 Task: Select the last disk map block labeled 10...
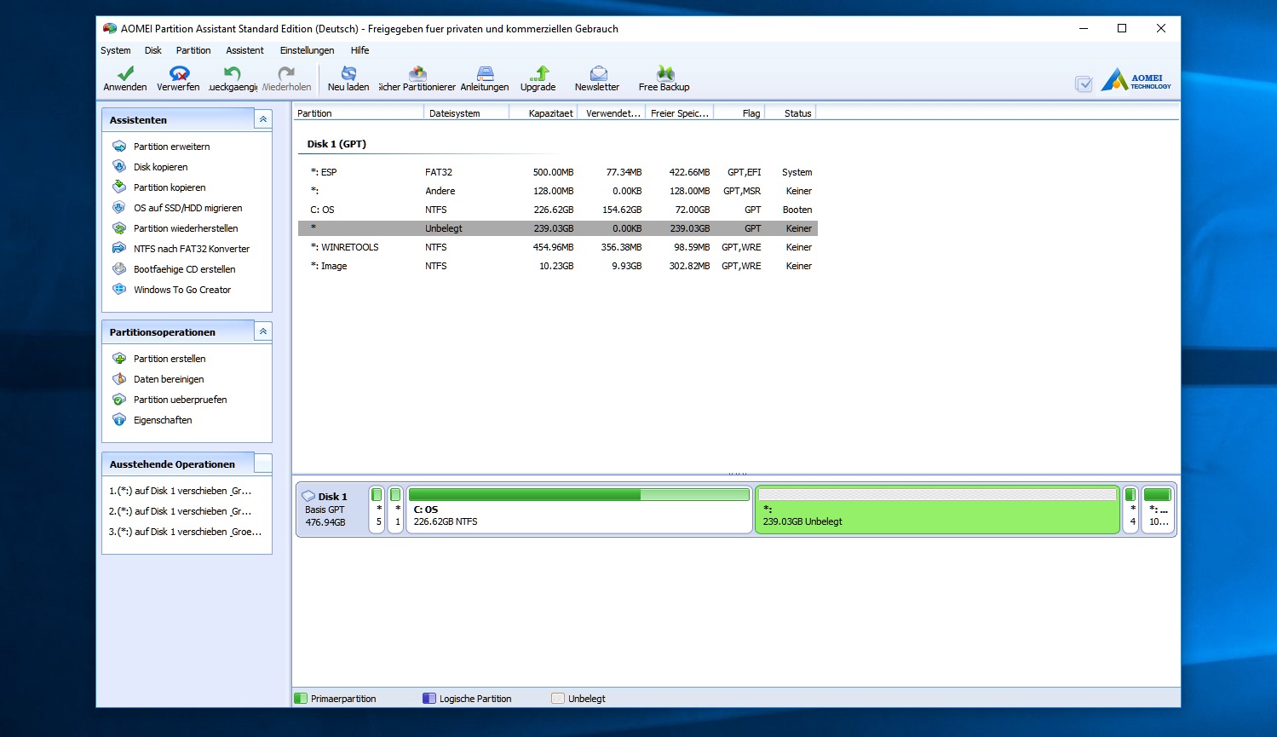coord(1158,510)
